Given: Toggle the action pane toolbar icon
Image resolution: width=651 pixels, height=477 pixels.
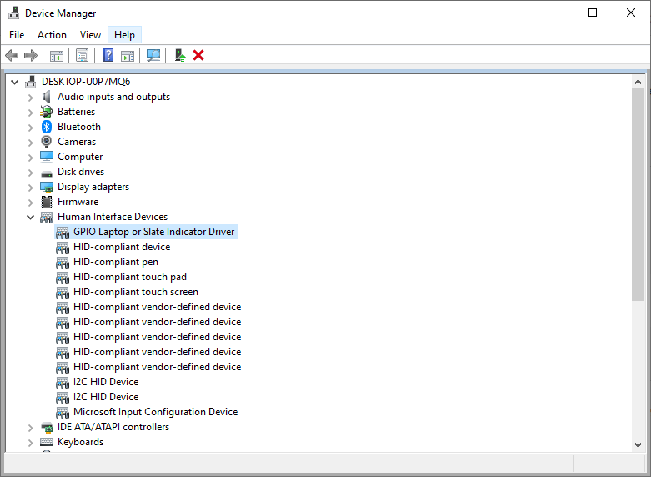Looking at the screenshot, I should 128,55.
